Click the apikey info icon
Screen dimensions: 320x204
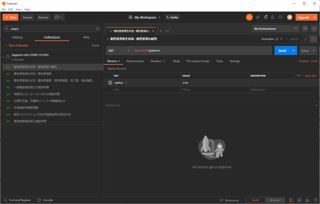click(126, 83)
